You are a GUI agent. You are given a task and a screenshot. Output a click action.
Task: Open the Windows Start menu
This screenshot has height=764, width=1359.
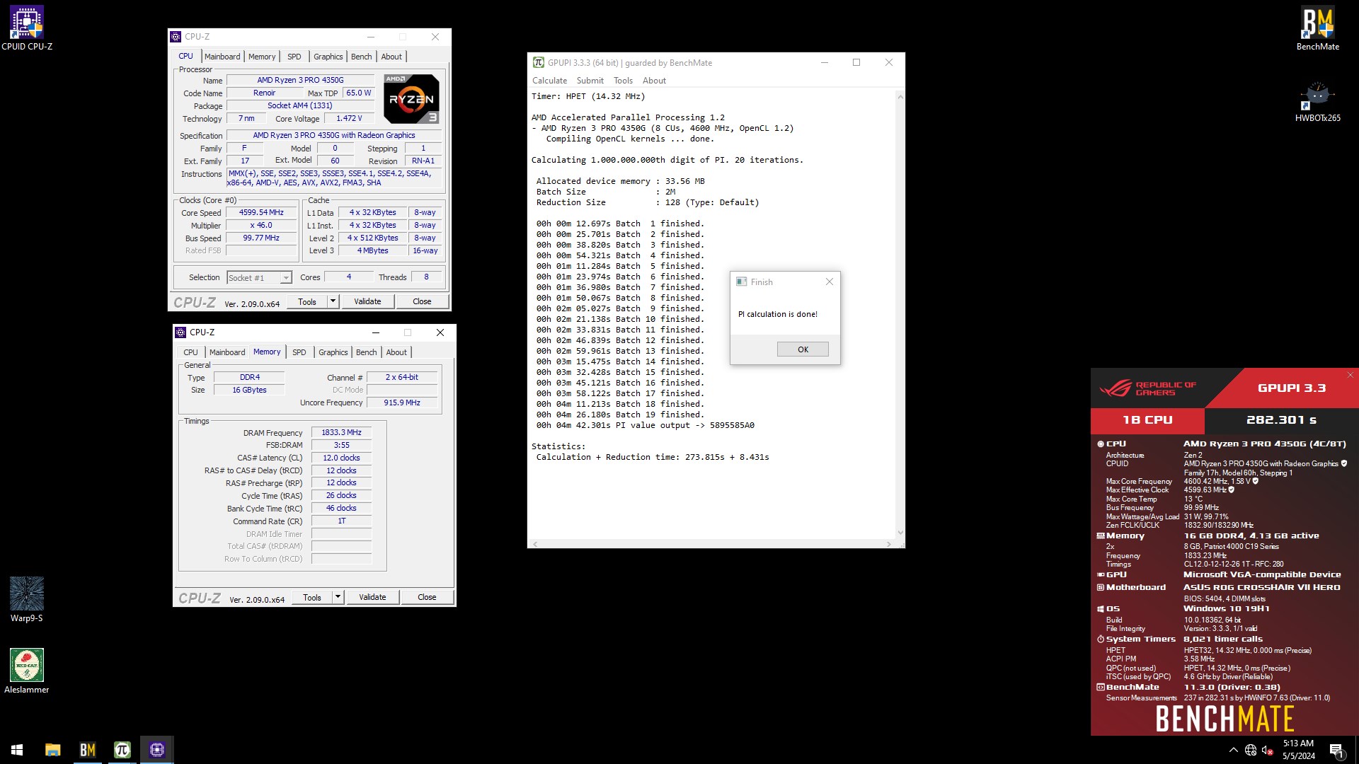click(x=17, y=750)
